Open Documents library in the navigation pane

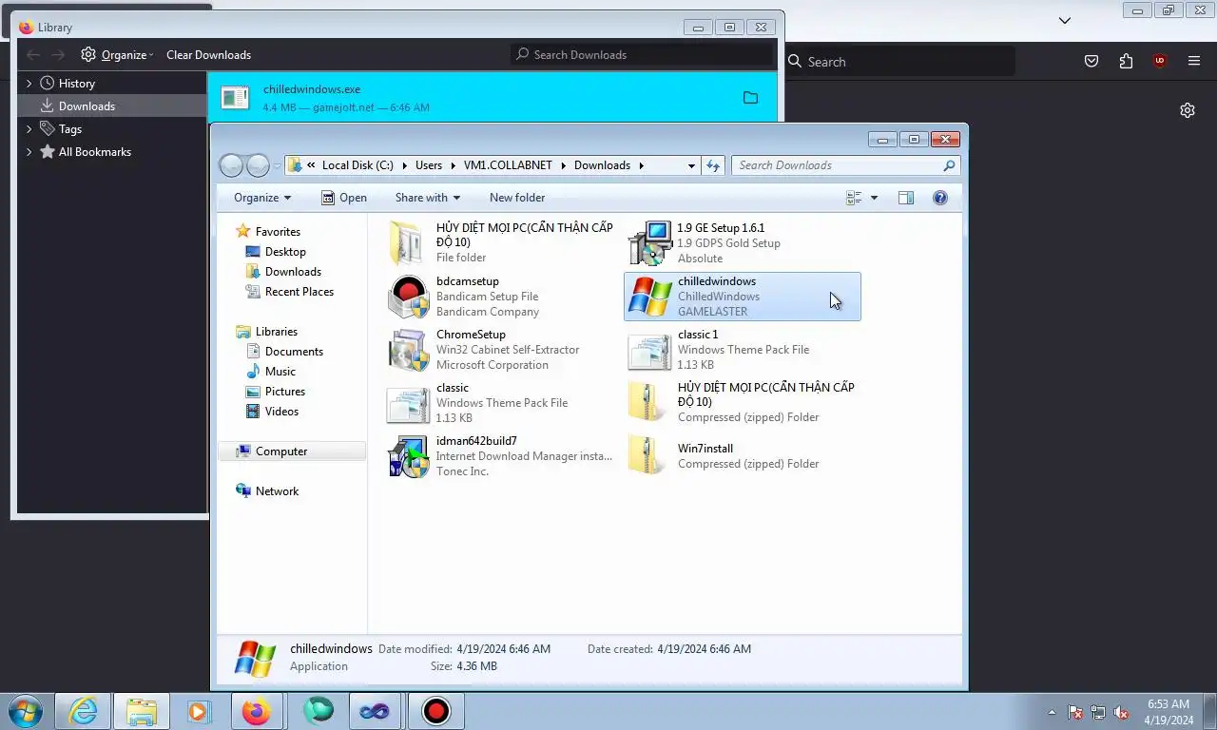tap(294, 352)
